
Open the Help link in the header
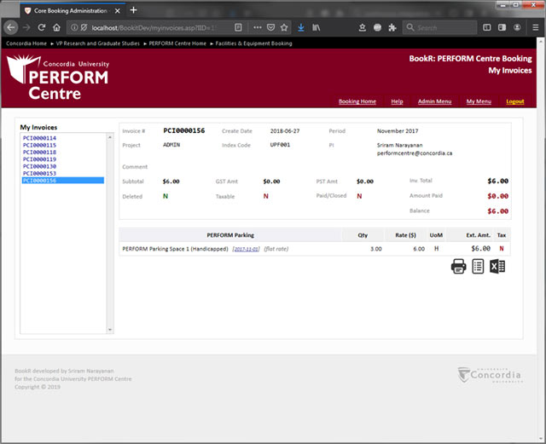(397, 101)
